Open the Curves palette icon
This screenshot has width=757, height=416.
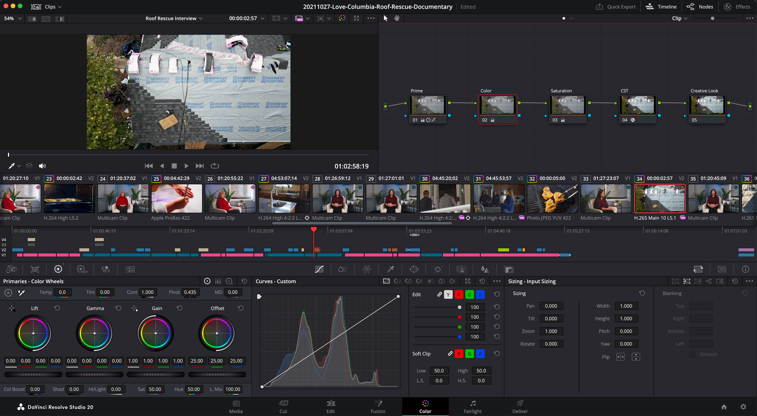pos(319,269)
